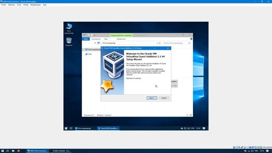The height and width of the screenshot is (153, 272).
Task: Select Explorer 'Файл' ribbon tab
Action: tap(86, 39)
